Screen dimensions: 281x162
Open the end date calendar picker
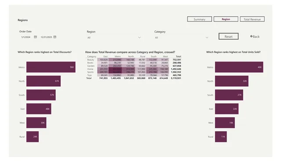[x=55, y=37]
